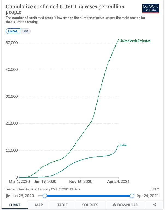
Task: Open the TABLE tab
Action: click(x=63, y=205)
